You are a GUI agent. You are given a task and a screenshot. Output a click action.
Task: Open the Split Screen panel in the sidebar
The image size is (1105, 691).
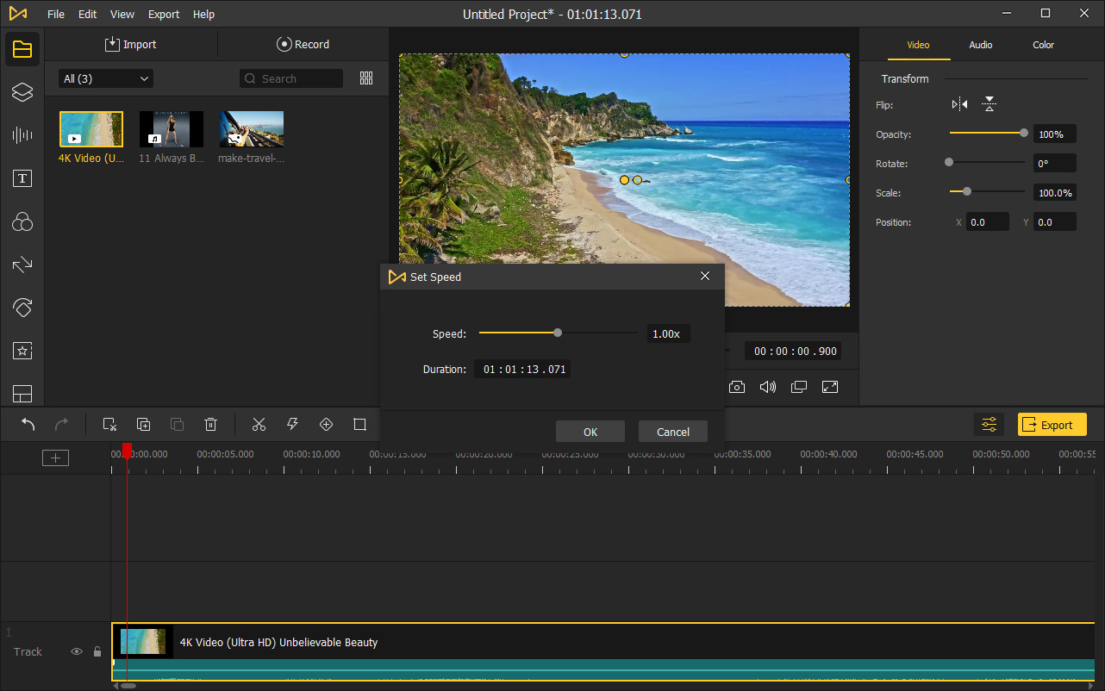click(x=22, y=394)
